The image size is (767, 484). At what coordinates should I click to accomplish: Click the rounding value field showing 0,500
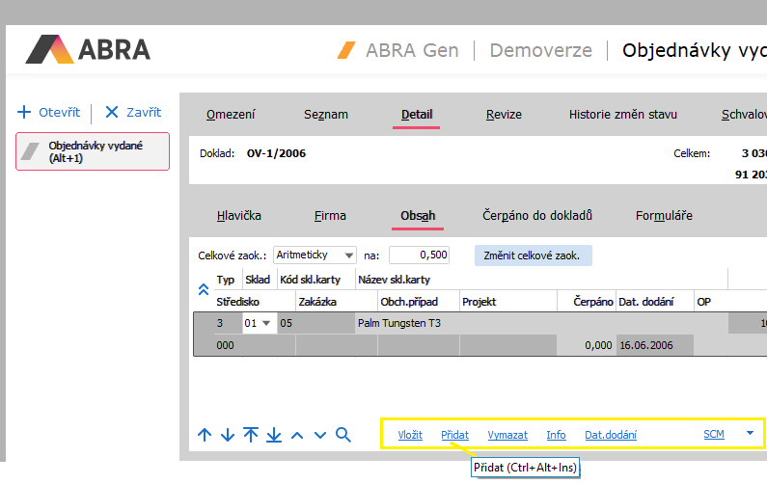[x=420, y=255]
